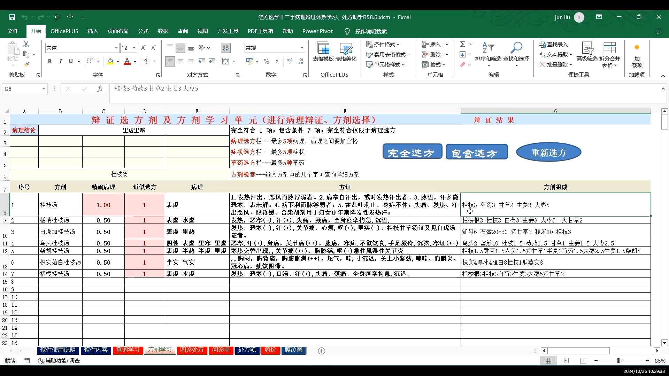Open 排序和筛选 sort and filter

point(488,54)
